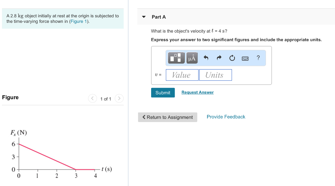Click the question mark help icon
This screenshot has width=335, height=186.
pyautogui.click(x=258, y=58)
